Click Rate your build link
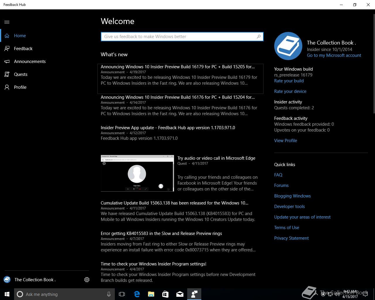 (x=289, y=81)
